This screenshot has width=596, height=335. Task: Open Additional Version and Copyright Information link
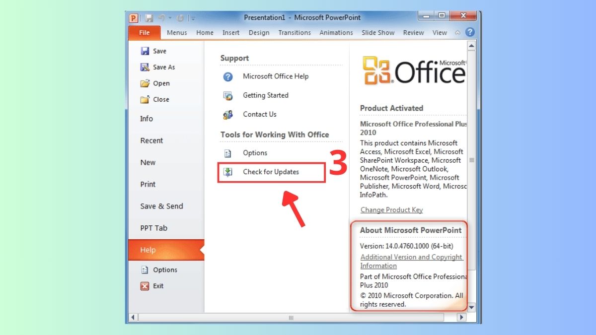[411, 261]
